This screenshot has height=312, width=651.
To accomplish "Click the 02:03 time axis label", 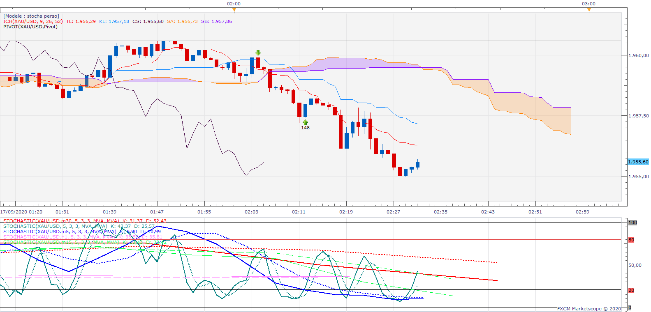I will pyautogui.click(x=252, y=212).
